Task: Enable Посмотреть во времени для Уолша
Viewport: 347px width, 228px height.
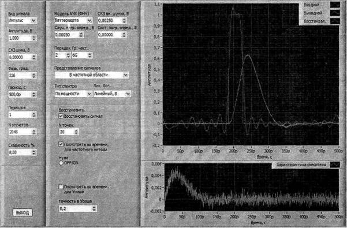Action: pyautogui.click(x=61, y=186)
